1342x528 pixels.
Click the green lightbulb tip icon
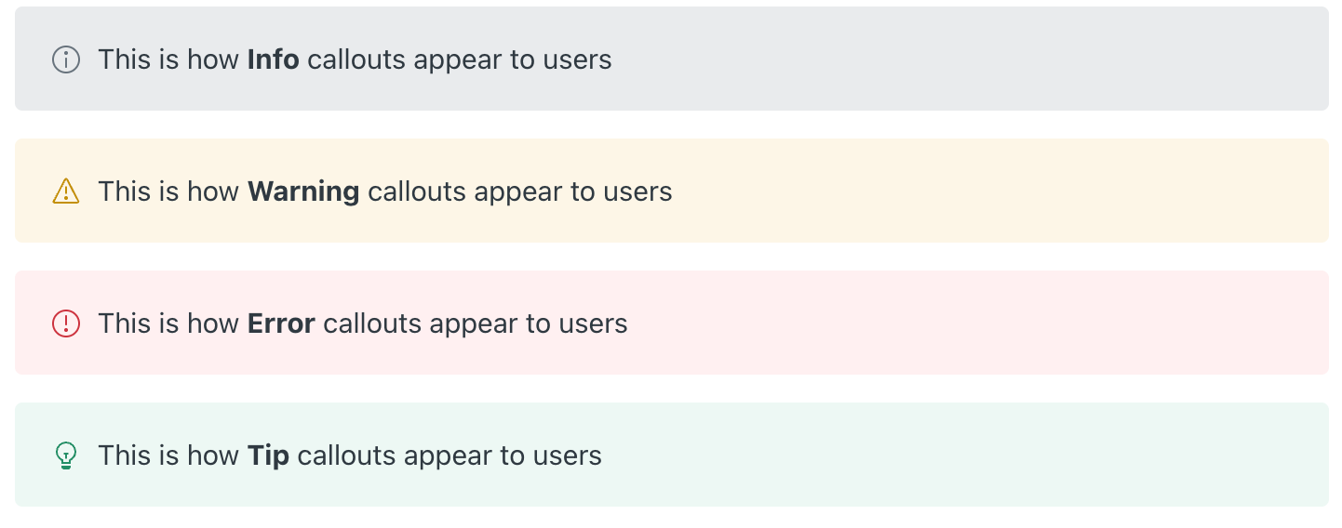coord(66,455)
